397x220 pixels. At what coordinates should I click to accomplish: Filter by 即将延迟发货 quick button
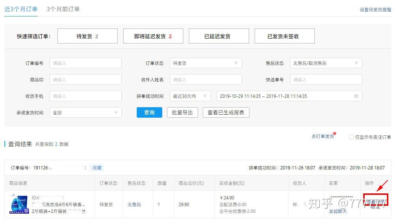pos(153,36)
